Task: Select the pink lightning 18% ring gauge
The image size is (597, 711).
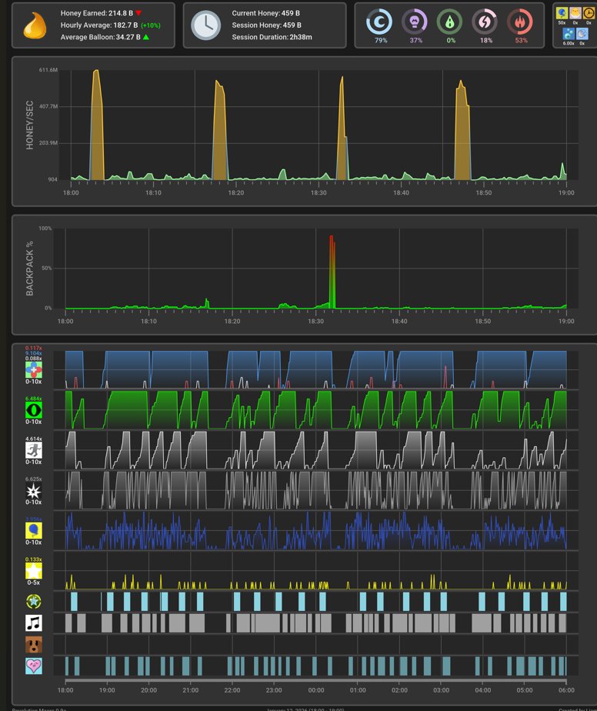Action: [x=485, y=22]
